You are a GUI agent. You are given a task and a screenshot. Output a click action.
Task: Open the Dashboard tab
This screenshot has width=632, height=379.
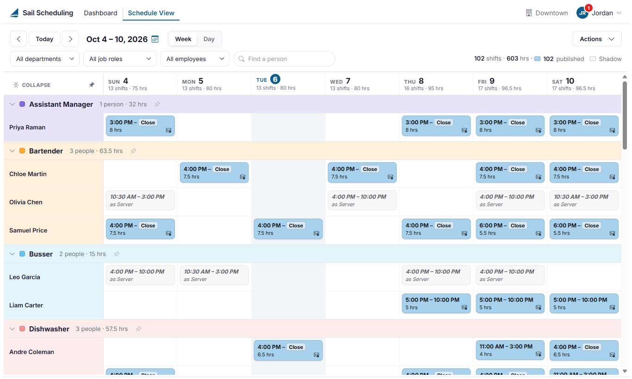[100, 13]
